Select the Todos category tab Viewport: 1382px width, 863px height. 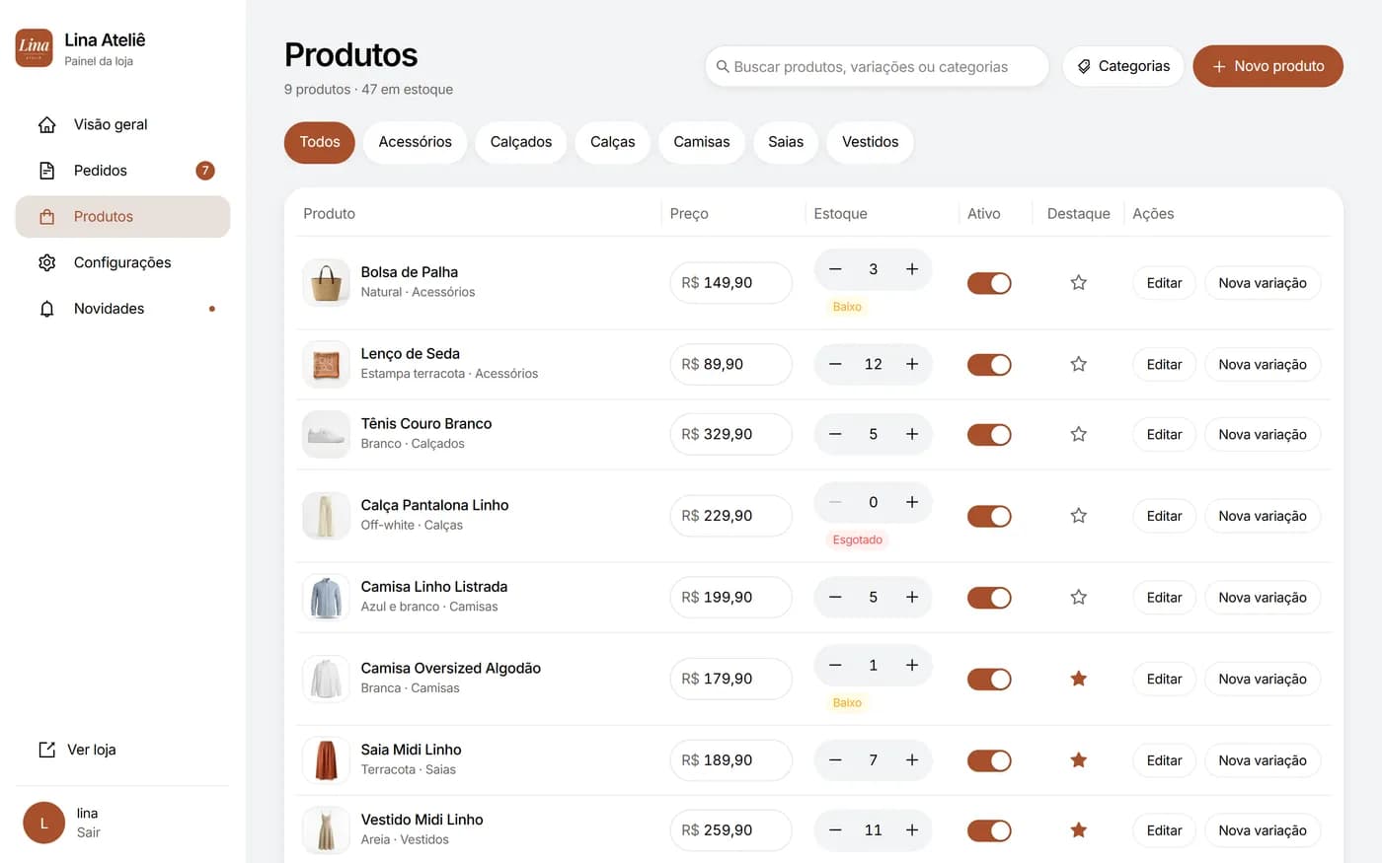click(320, 142)
